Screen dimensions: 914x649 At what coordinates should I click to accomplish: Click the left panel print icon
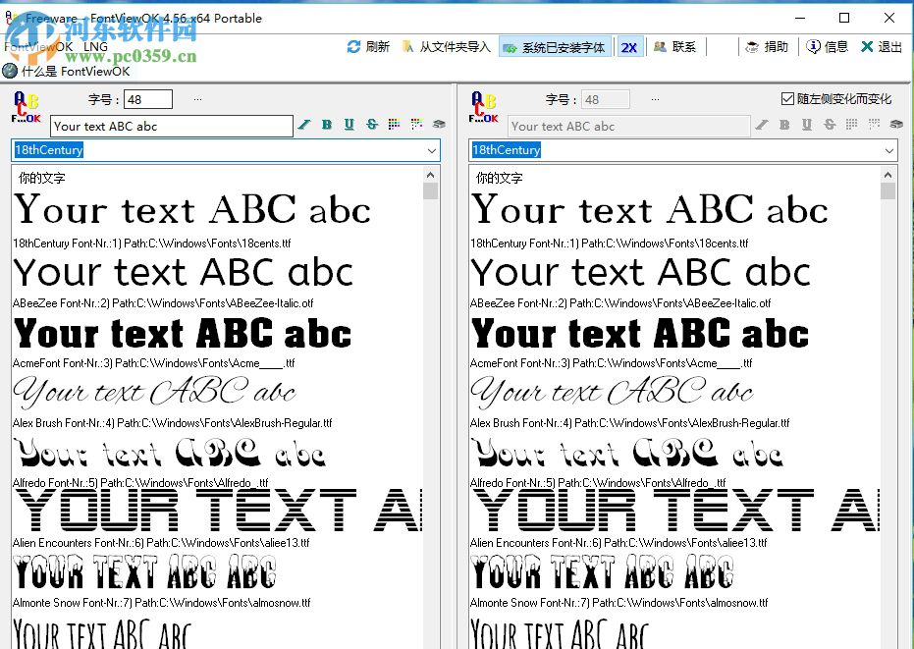click(x=439, y=124)
